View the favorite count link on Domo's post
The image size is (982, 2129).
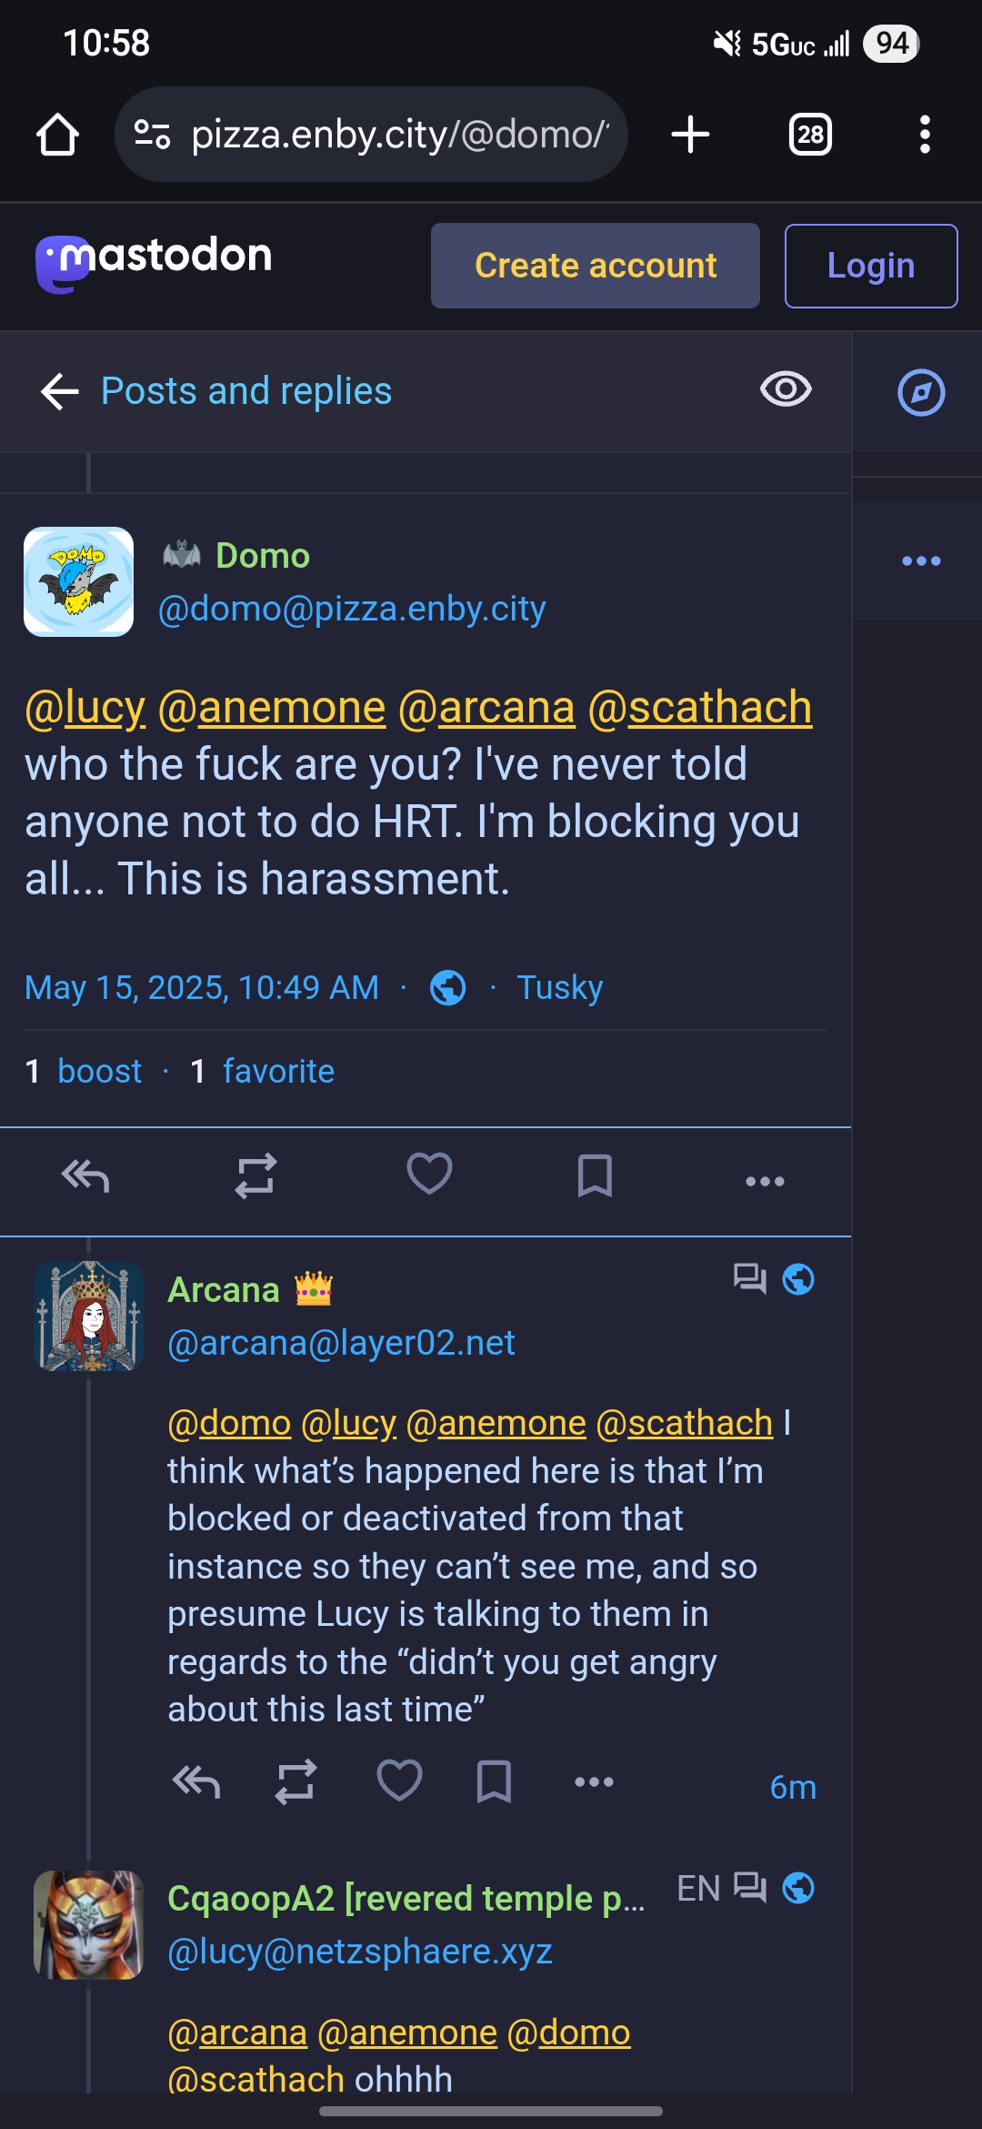click(x=277, y=1072)
